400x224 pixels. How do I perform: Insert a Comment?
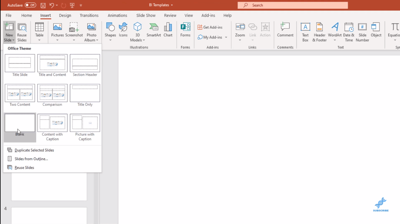coord(285,30)
